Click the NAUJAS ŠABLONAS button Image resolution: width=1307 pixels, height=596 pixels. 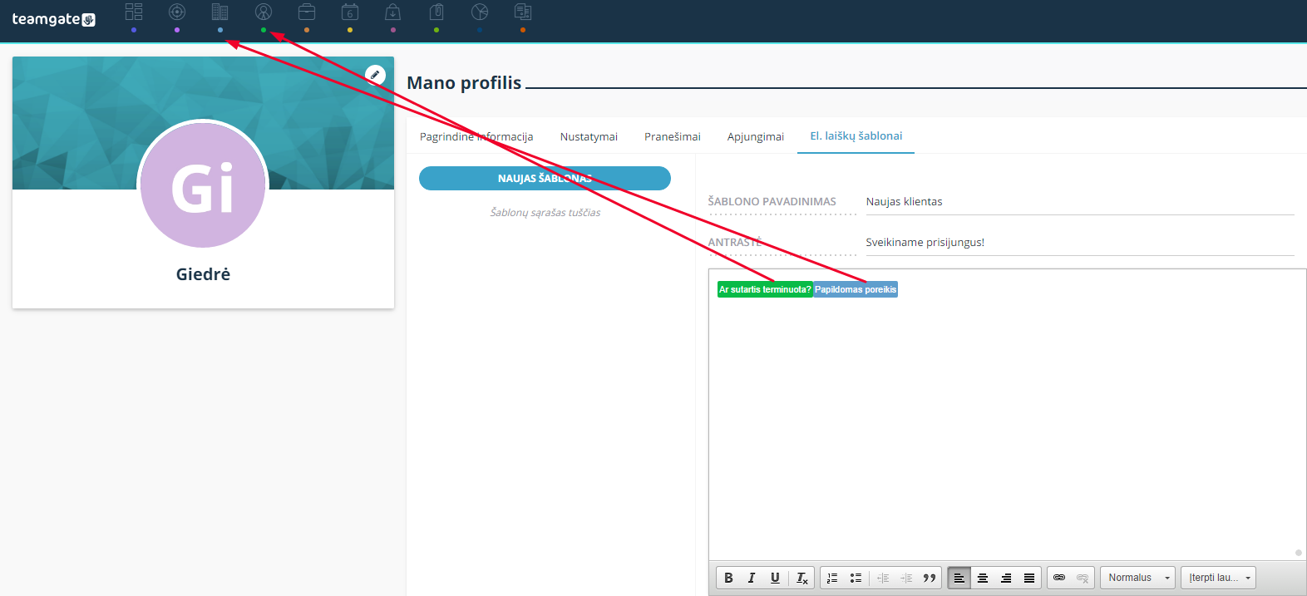(545, 178)
